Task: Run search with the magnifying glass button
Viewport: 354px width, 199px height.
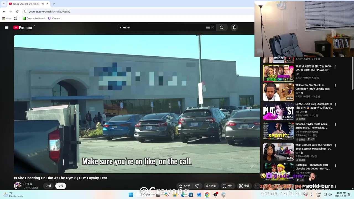Action: pos(222,27)
